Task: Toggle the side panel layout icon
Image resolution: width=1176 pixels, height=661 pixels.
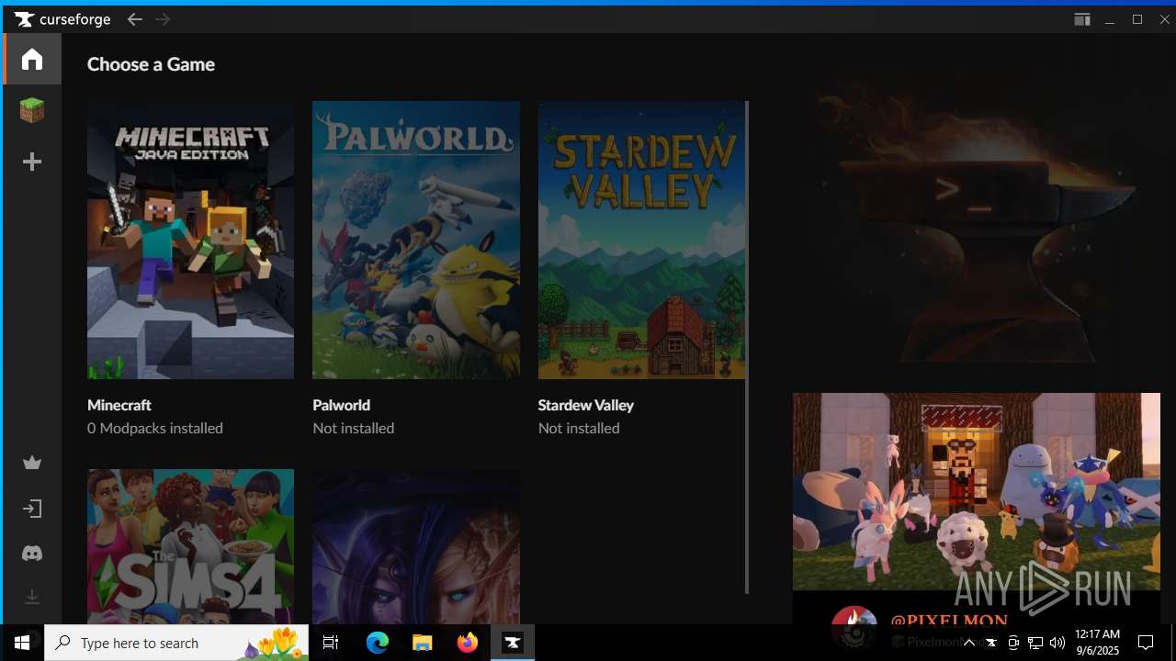Action: tap(1082, 19)
